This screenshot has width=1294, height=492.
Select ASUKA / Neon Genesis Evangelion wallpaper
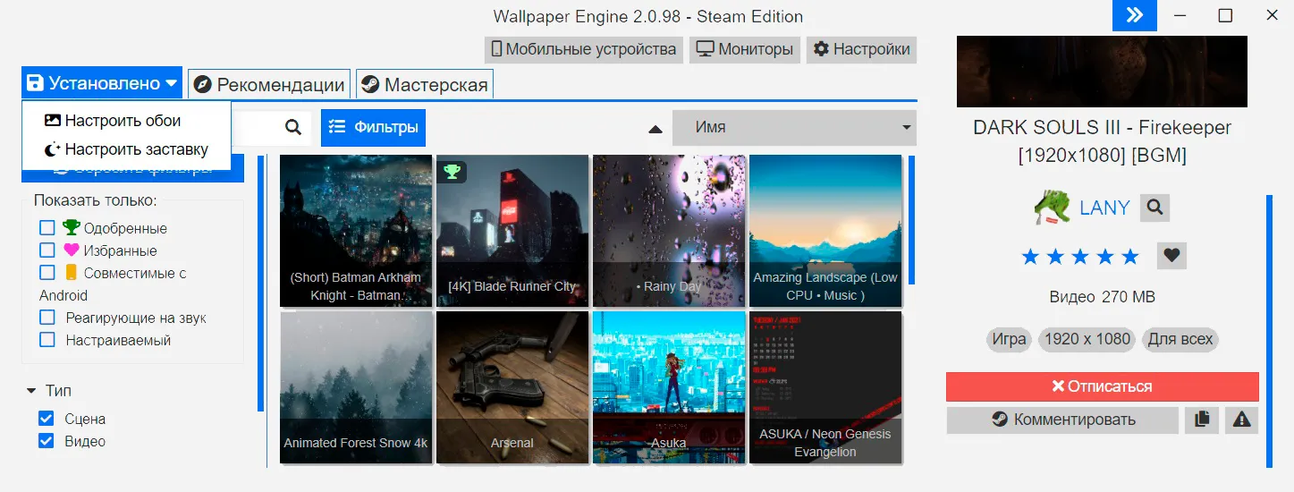[x=825, y=387]
